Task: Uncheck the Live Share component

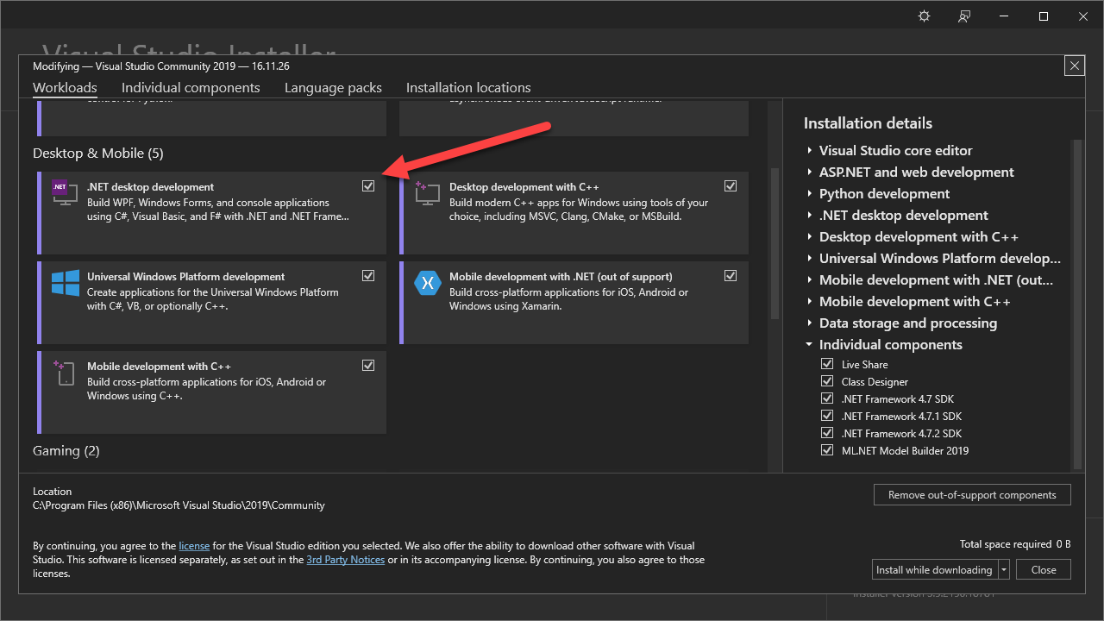Action: (x=828, y=364)
